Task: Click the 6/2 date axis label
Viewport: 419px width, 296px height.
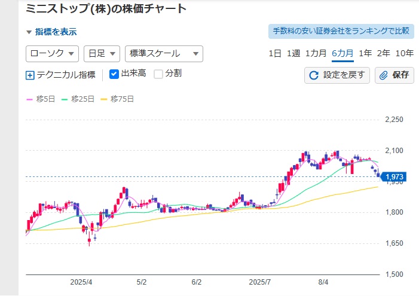Action: 197,282
